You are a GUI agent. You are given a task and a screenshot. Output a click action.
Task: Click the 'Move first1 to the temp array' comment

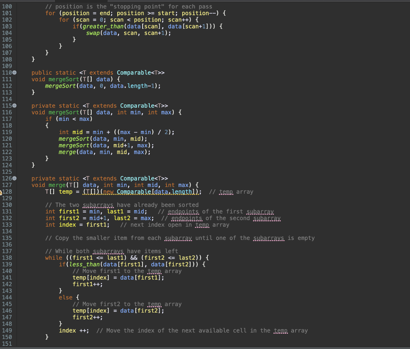[127, 271]
